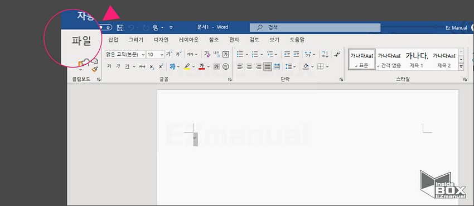474x206 pixels.
Task: Apply subscript x₂ formatting
Action: (x=152, y=66)
